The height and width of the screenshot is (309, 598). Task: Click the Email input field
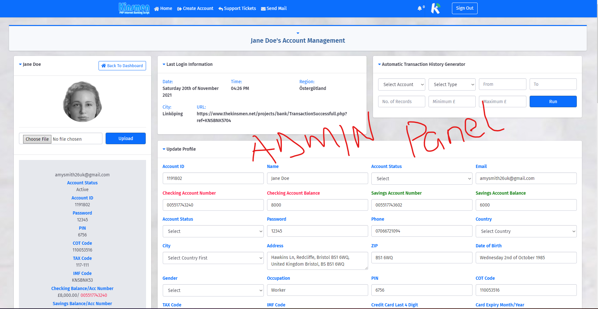point(526,178)
